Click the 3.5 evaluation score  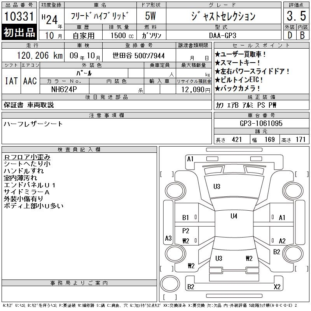pyautogui.click(x=295, y=16)
